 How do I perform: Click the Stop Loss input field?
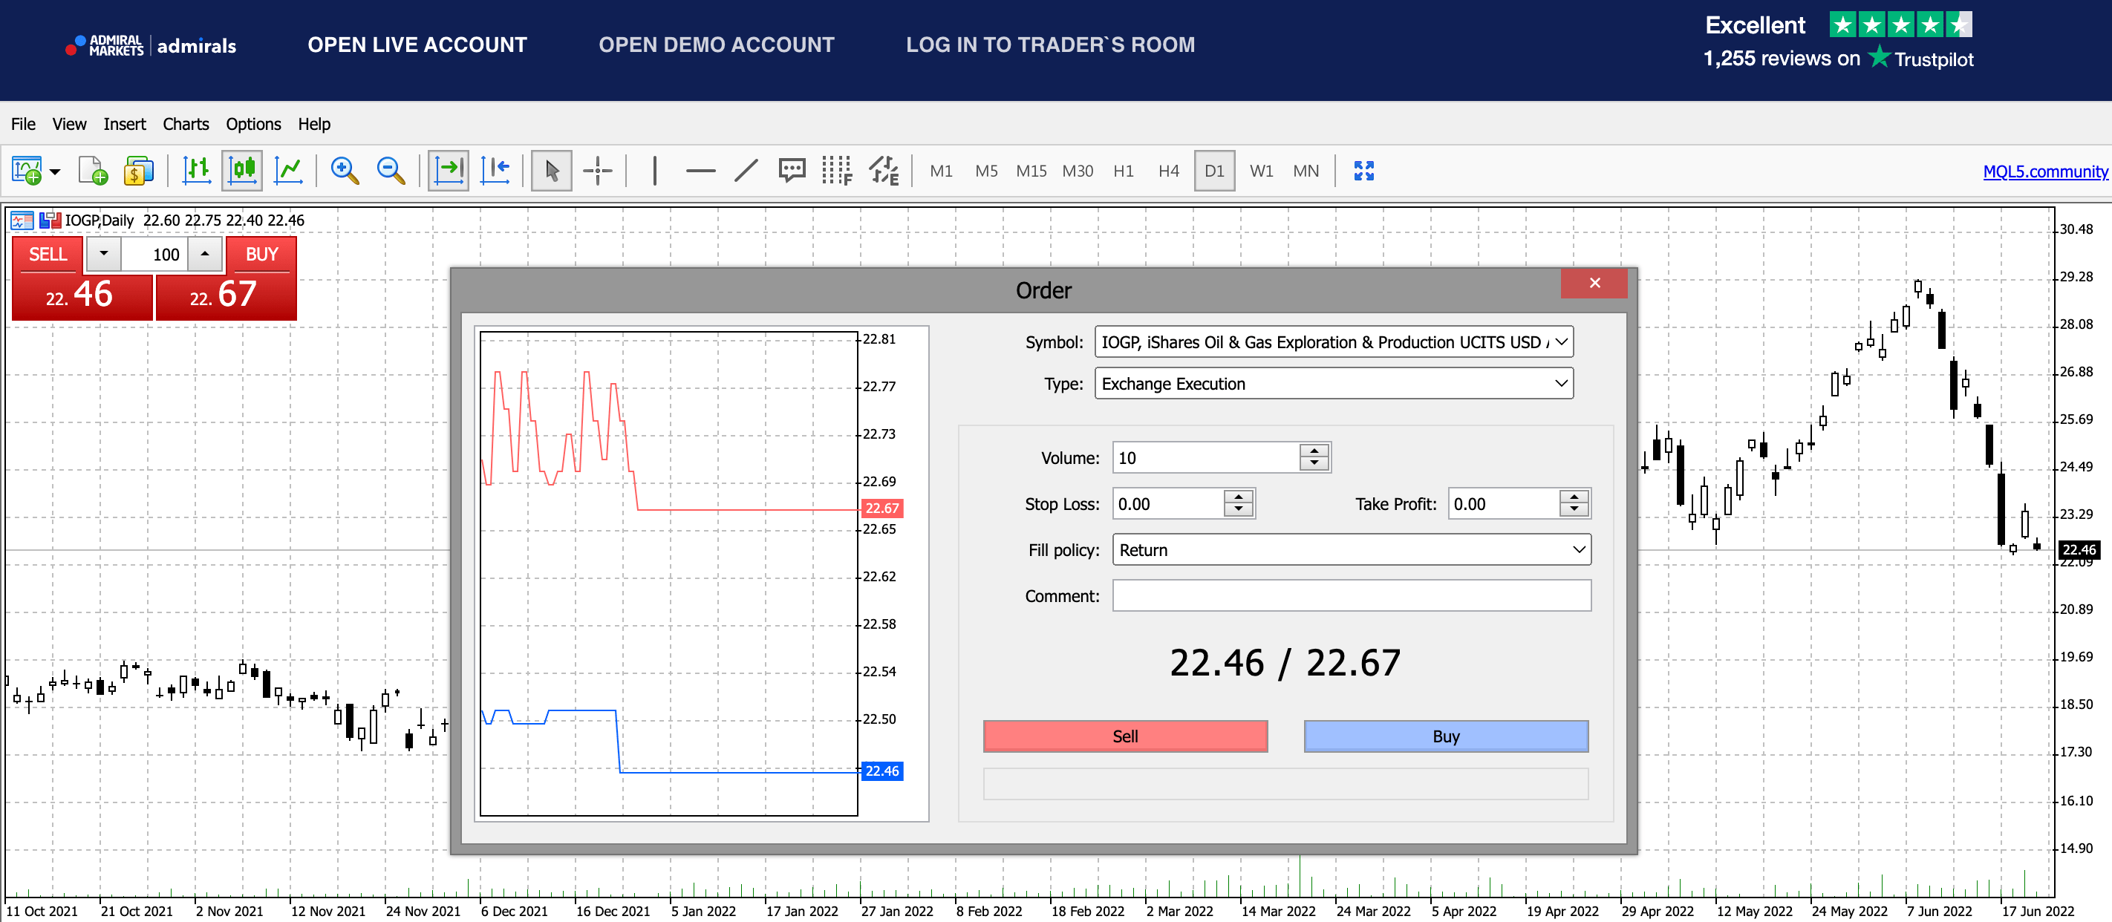click(x=1167, y=503)
